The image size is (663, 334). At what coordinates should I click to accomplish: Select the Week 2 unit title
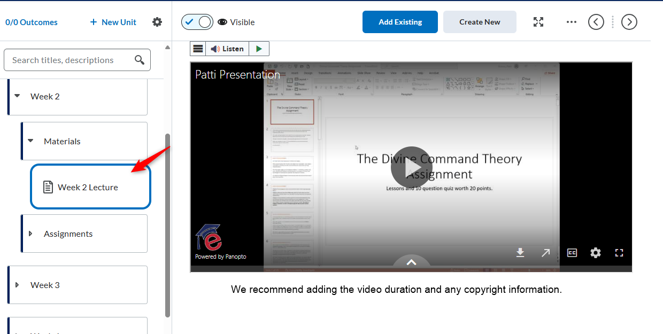45,96
